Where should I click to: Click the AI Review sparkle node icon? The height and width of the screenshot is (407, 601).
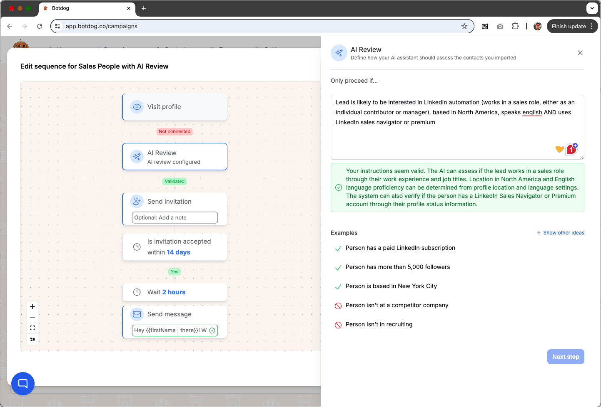[x=137, y=157]
